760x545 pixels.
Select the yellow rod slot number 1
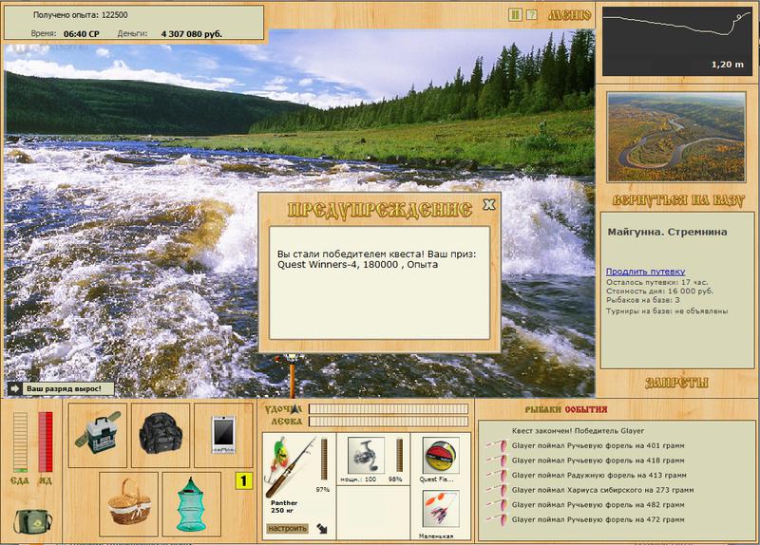(x=244, y=480)
